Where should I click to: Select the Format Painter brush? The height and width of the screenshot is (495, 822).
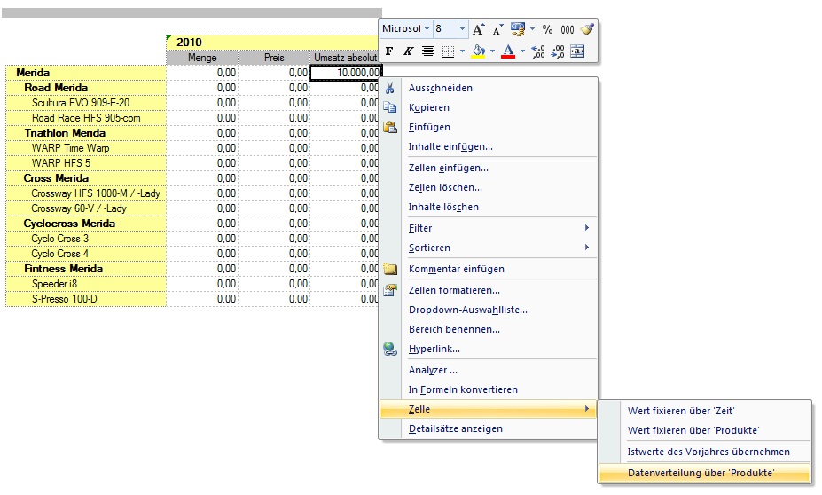tap(587, 29)
